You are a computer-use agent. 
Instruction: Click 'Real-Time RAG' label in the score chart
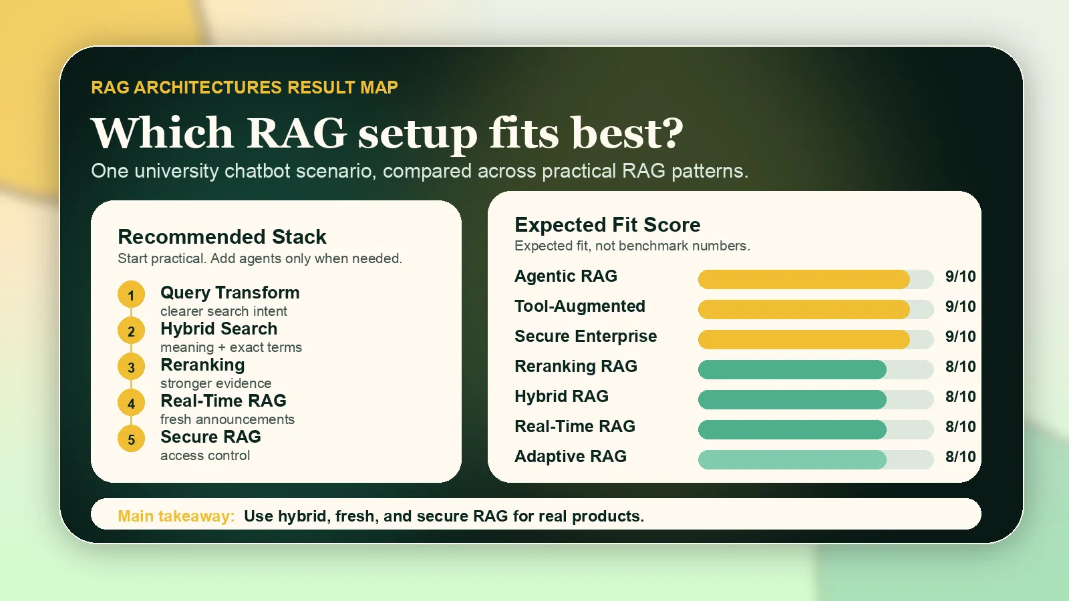click(575, 427)
